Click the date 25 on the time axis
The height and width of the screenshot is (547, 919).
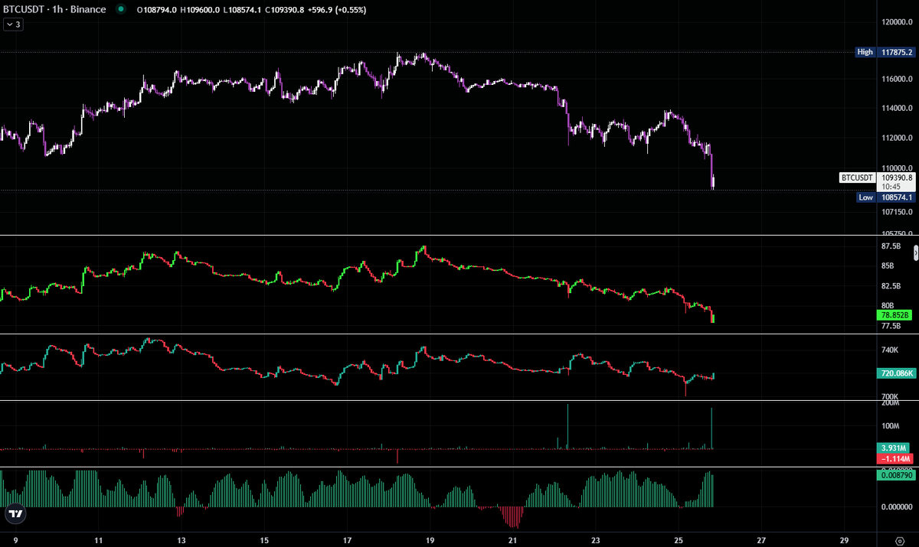[x=679, y=539]
